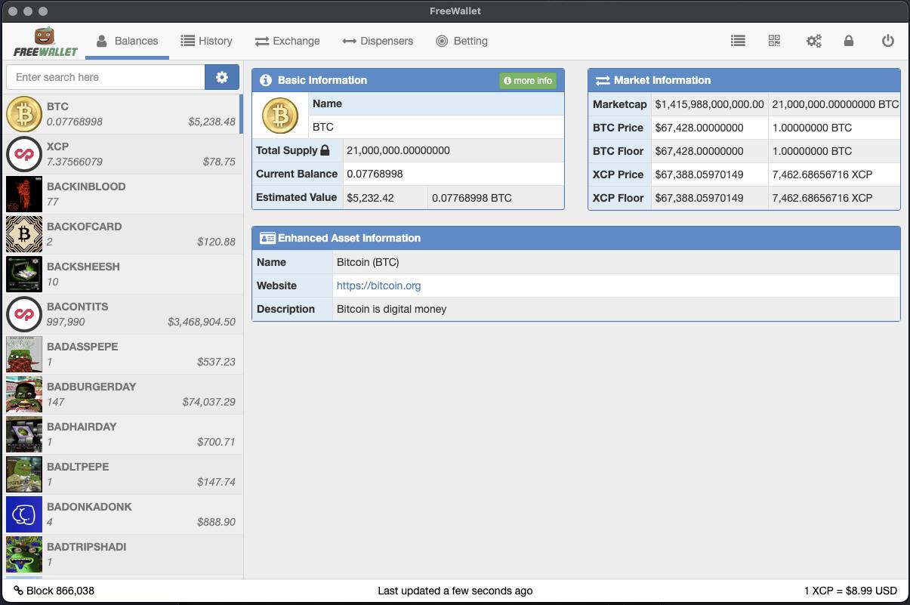Click the list view icon in top toolbar

[738, 41]
